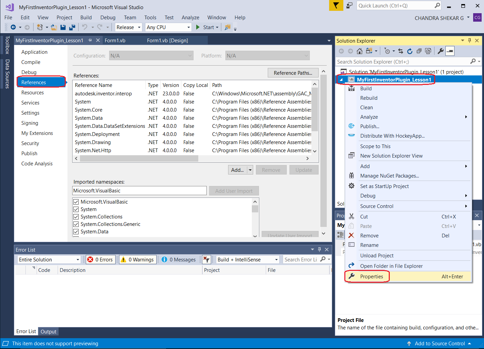The width and height of the screenshot is (484, 349).
Task: Click the Reference Paths button
Action: [293, 73]
